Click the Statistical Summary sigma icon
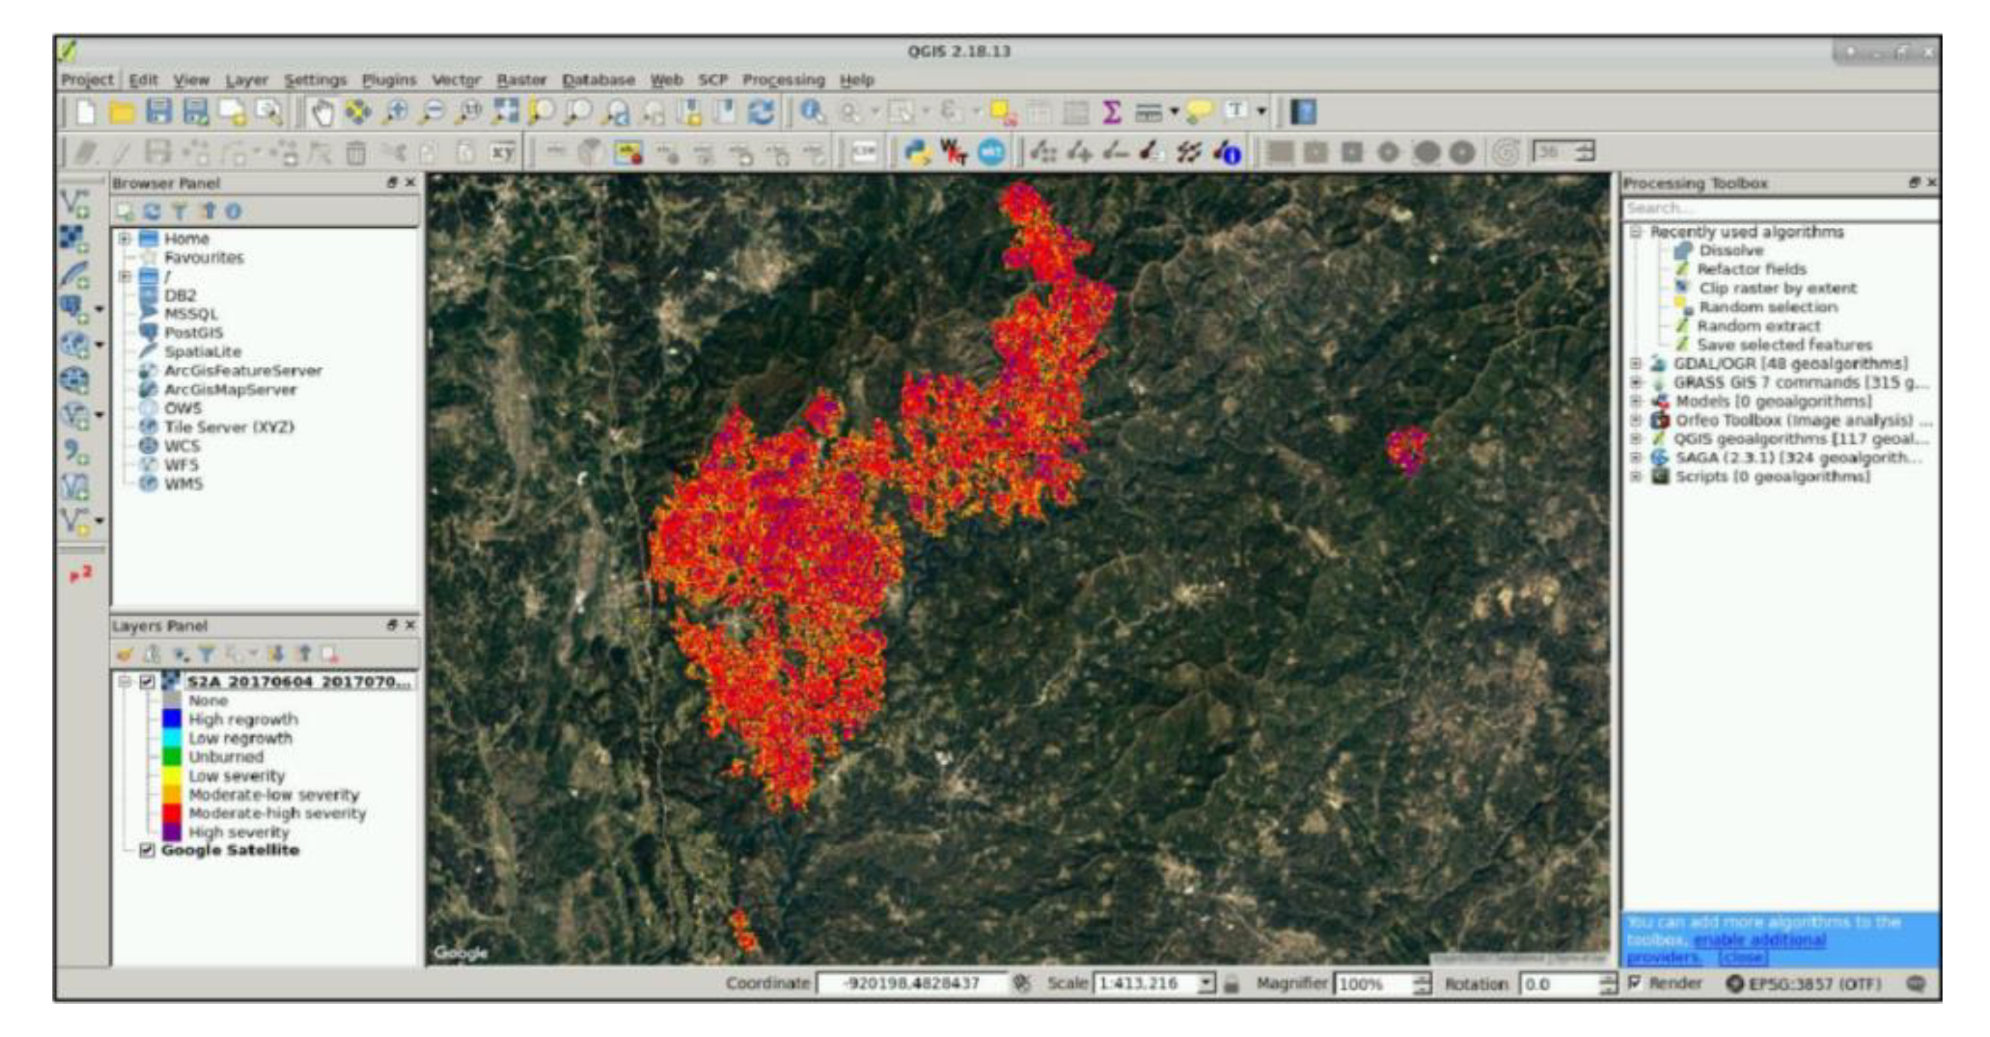The image size is (1990, 1037). pos(1111,113)
